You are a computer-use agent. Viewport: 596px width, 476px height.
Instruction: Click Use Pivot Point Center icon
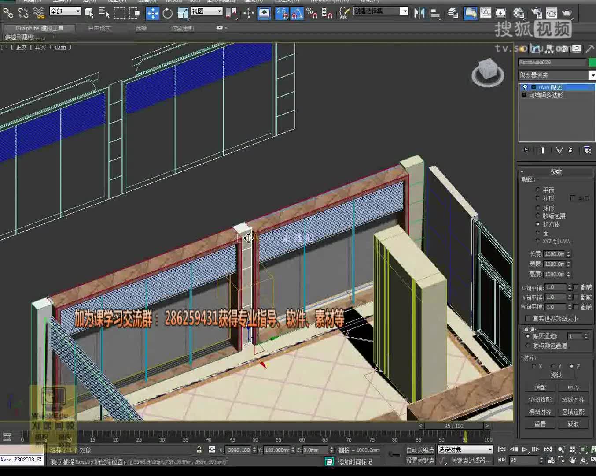[x=231, y=13]
